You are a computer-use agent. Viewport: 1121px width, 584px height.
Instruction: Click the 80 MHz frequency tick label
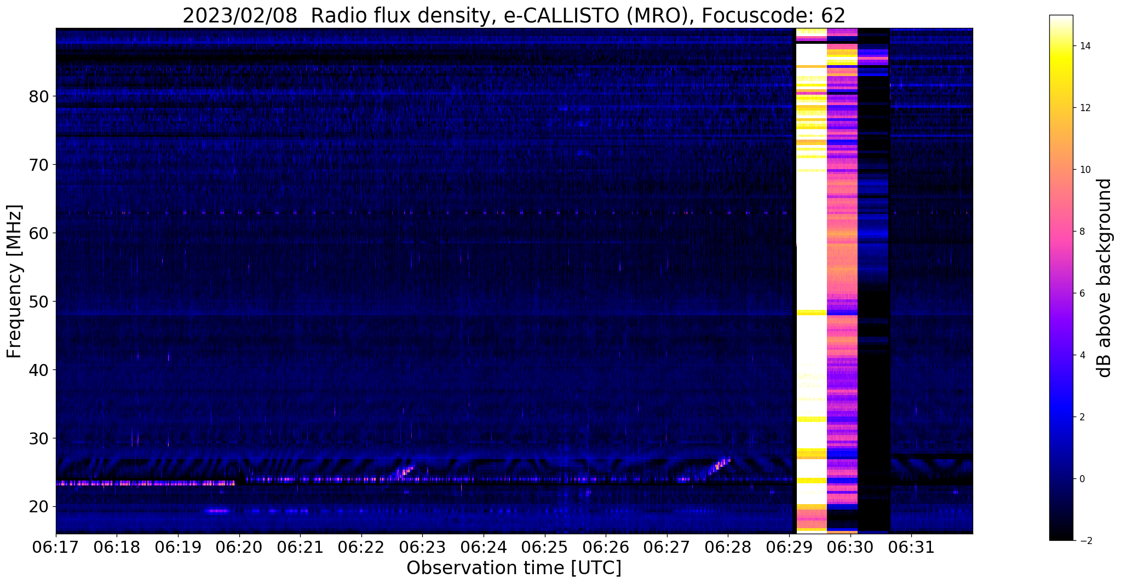point(38,97)
